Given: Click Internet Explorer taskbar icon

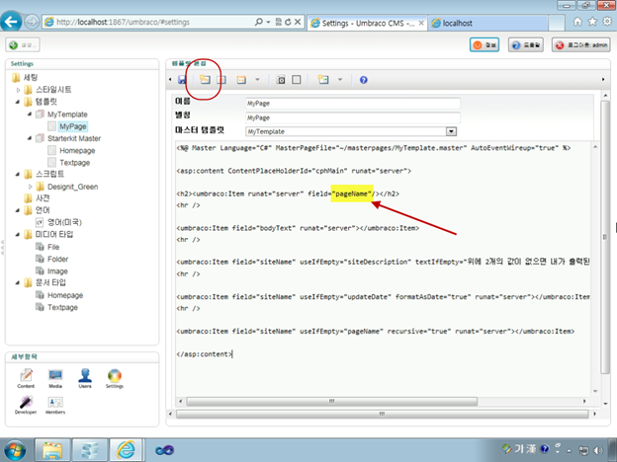Looking at the screenshot, I should coord(127,450).
